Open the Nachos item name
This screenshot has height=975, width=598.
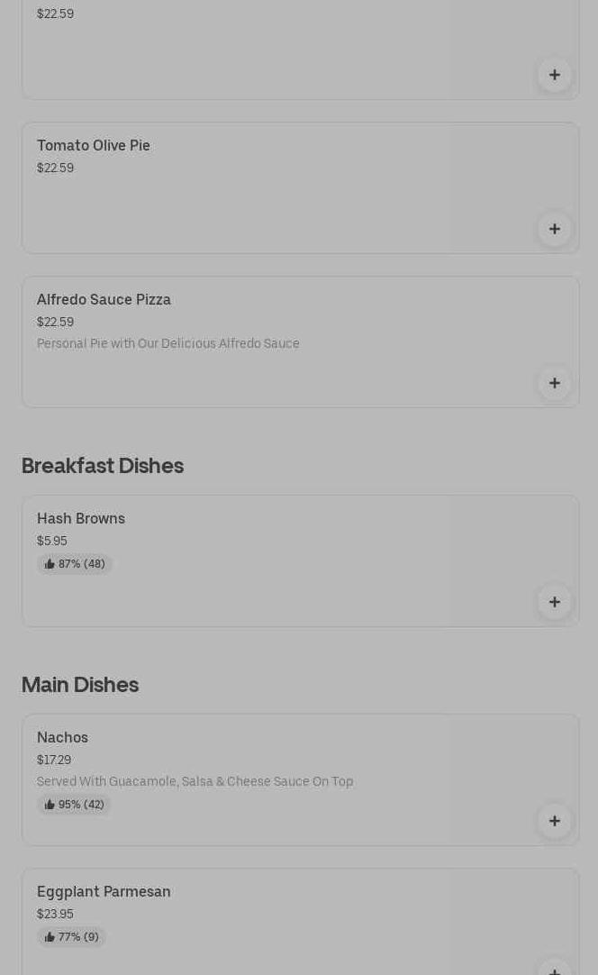tap(62, 737)
